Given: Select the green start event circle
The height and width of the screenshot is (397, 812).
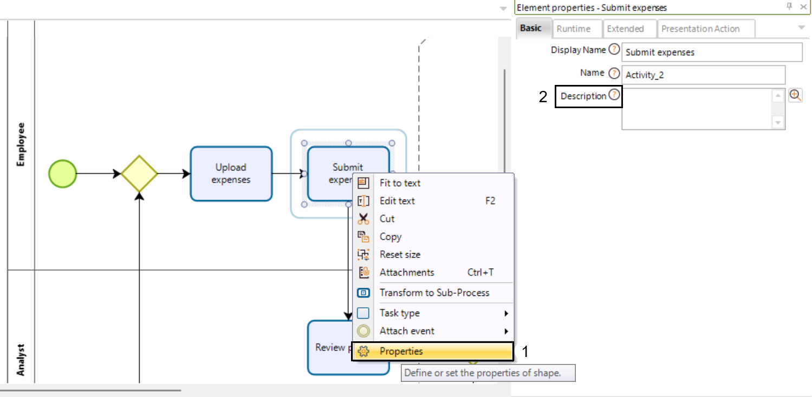Looking at the screenshot, I should coord(63,174).
